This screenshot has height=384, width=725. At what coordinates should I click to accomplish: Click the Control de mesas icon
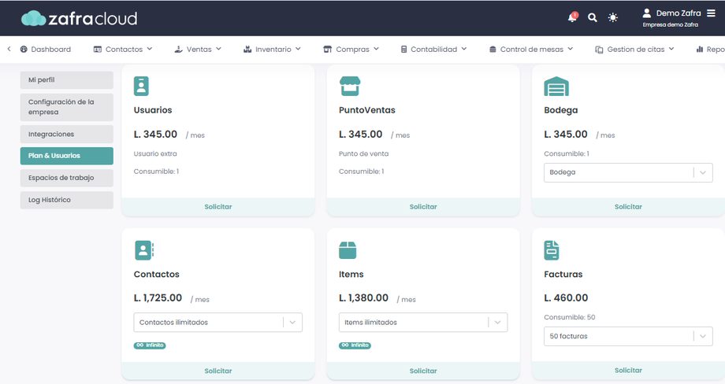493,50
